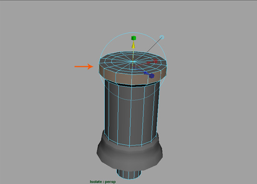The height and width of the screenshot is (184, 257).
Task: Select the blue Z-axis arrow cone
Action: pyautogui.click(x=146, y=73)
